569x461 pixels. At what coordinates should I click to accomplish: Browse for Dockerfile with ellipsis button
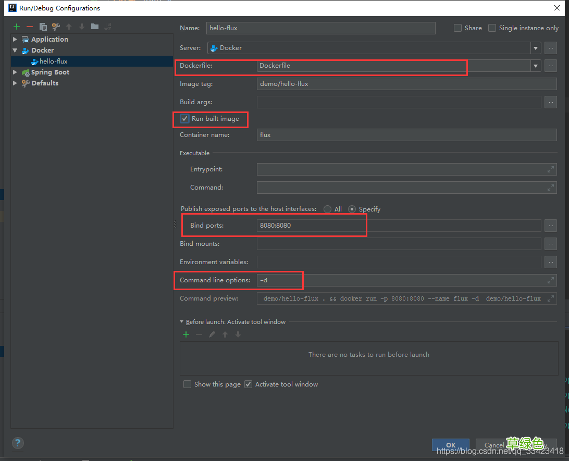point(551,66)
